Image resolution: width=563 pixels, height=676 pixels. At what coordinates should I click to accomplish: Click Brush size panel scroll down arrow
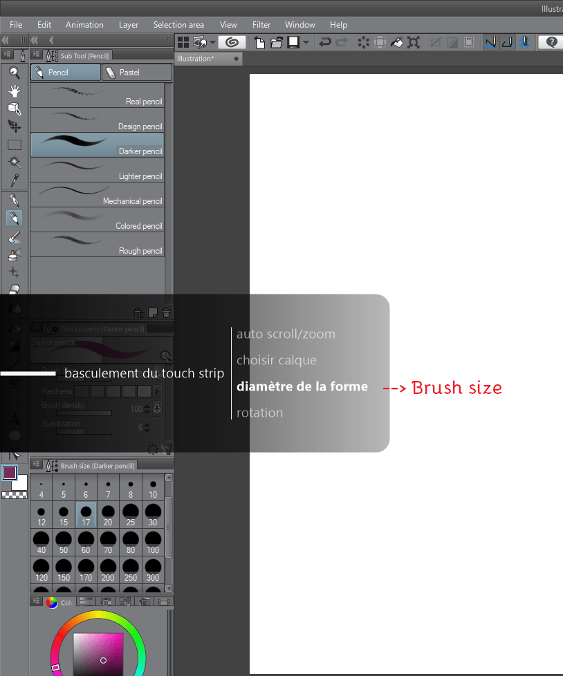(169, 588)
